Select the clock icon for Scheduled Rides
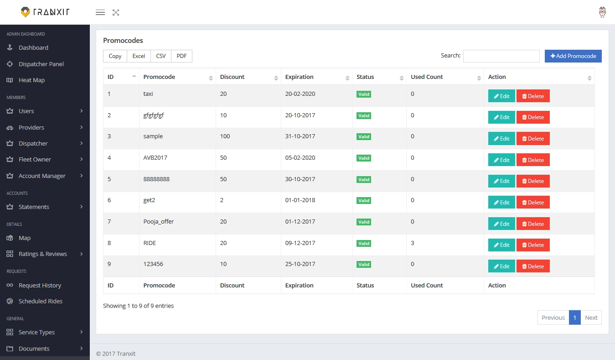This screenshot has height=360, width=615. pos(10,301)
